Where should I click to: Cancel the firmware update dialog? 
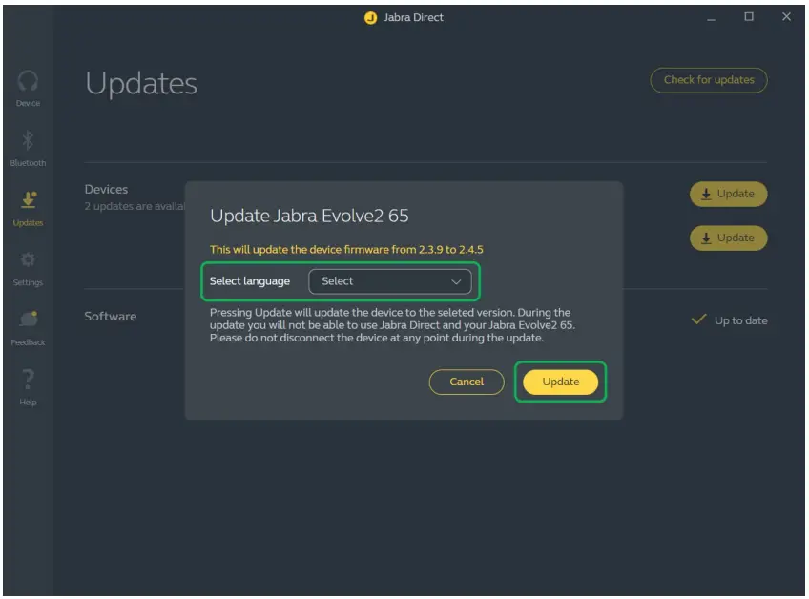coord(467,382)
